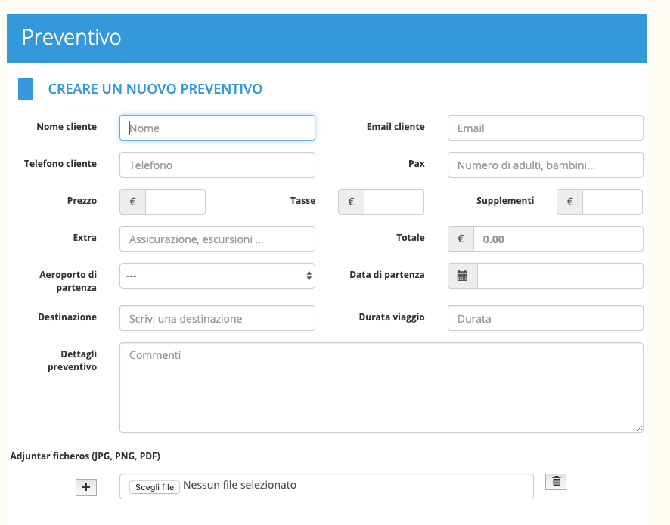Focus the Nome cliente input field
The height and width of the screenshot is (525, 670).
[x=217, y=128]
